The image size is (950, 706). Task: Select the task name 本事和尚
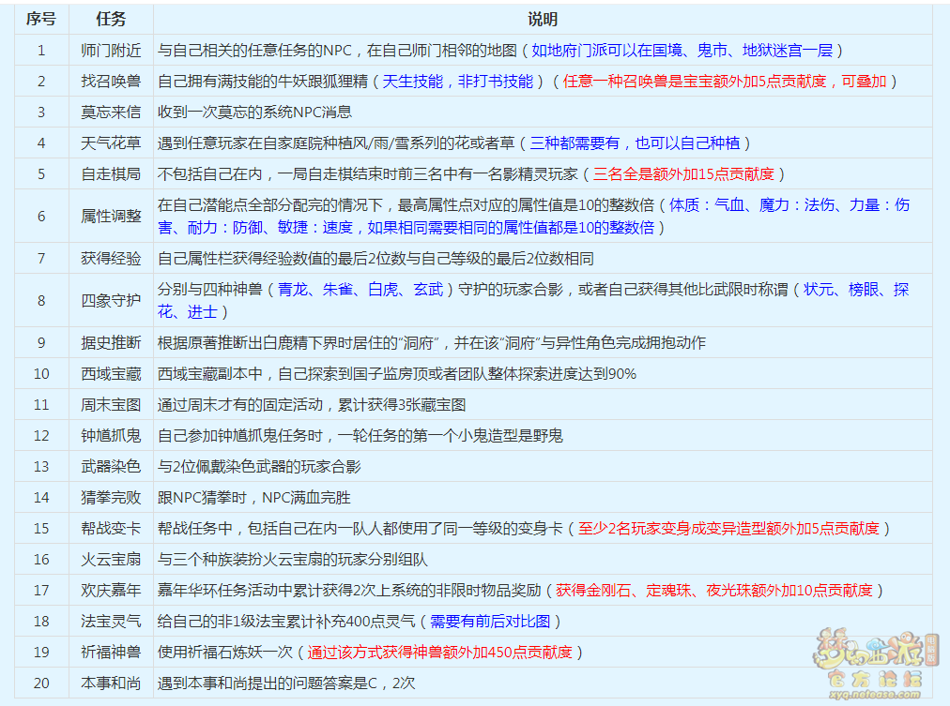point(111,683)
